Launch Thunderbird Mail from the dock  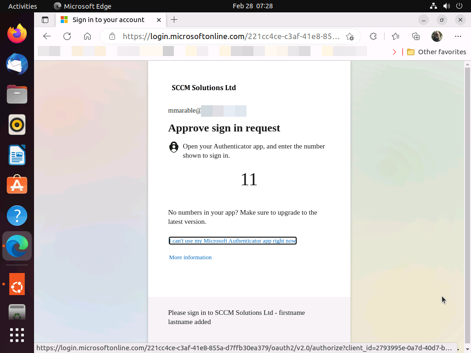[x=17, y=64]
